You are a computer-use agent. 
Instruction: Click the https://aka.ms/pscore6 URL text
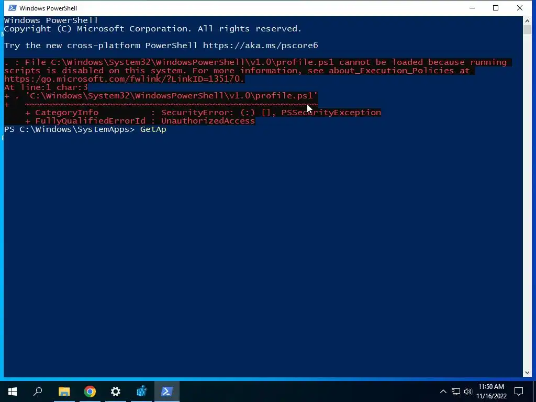click(x=261, y=46)
